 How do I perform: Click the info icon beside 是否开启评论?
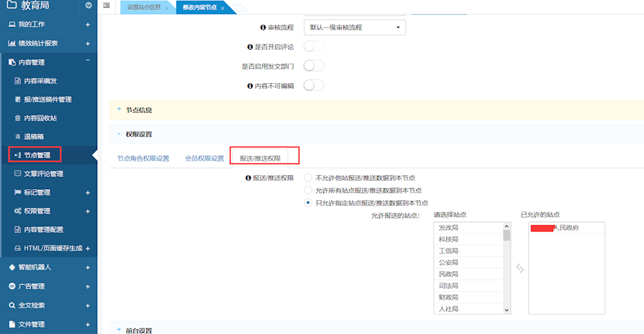pyautogui.click(x=250, y=47)
